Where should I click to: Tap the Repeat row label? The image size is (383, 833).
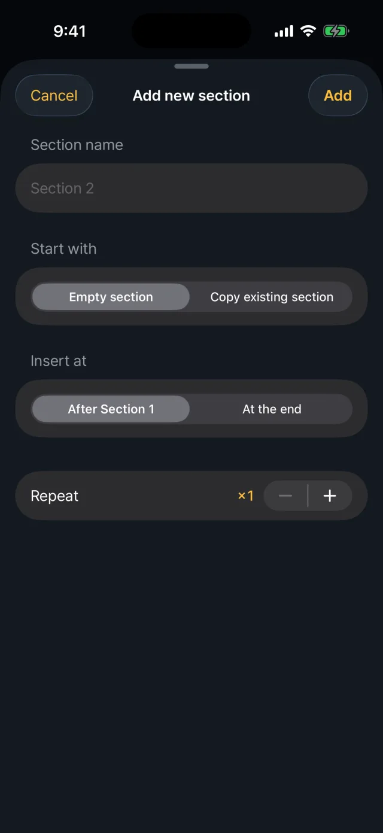point(54,496)
